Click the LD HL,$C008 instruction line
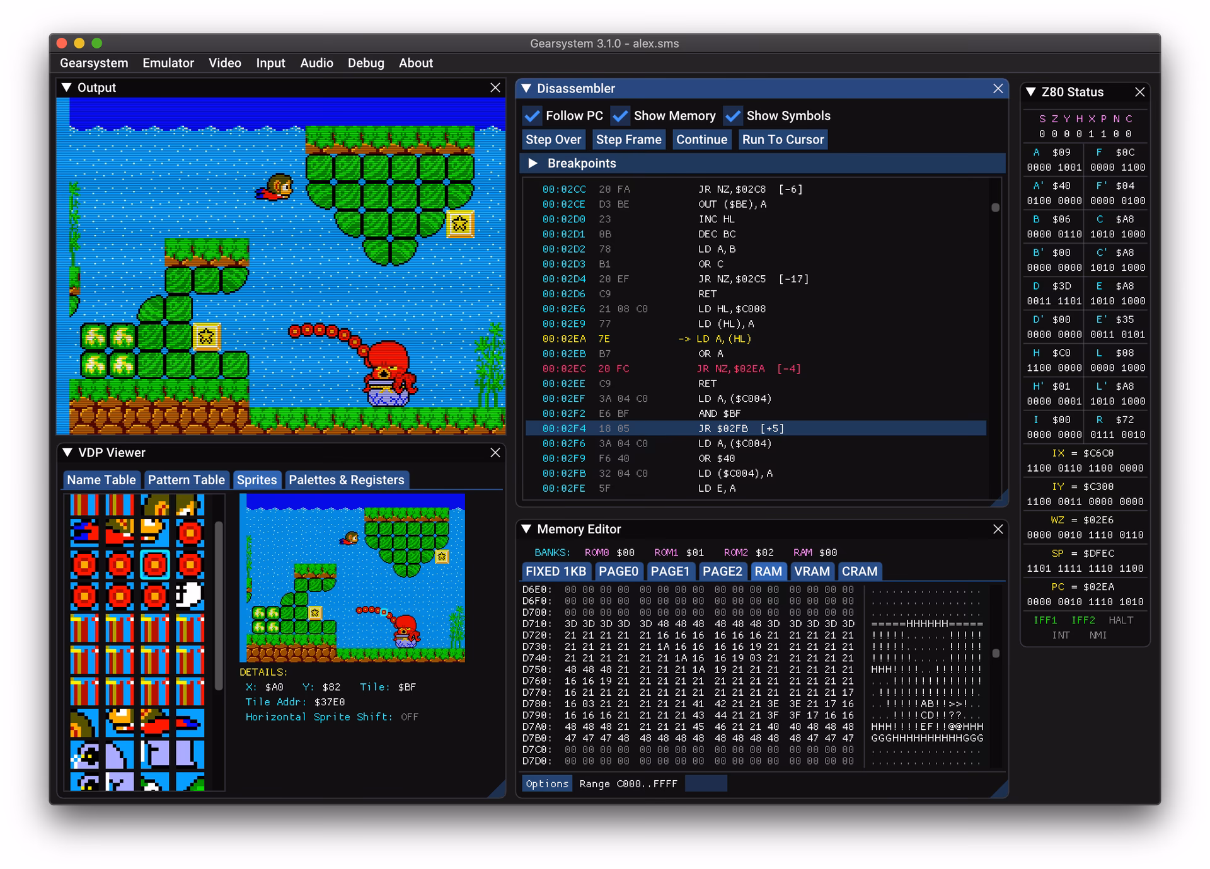1210x869 pixels. (x=756, y=309)
